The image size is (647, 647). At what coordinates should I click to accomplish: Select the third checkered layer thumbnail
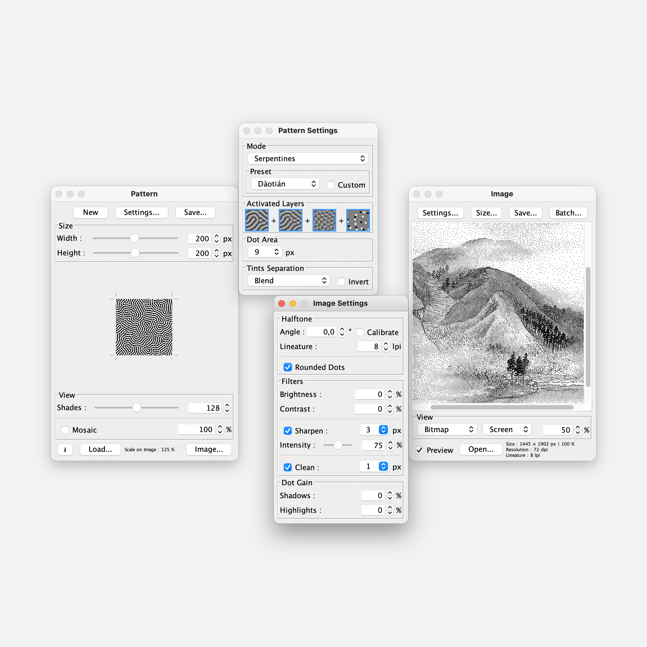[324, 220]
